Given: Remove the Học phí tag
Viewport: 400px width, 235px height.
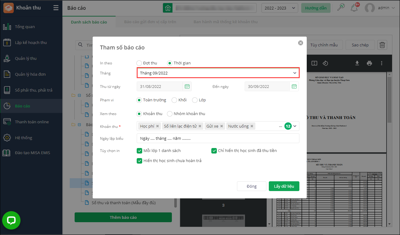Looking at the screenshot, I should [x=157, y=126].
